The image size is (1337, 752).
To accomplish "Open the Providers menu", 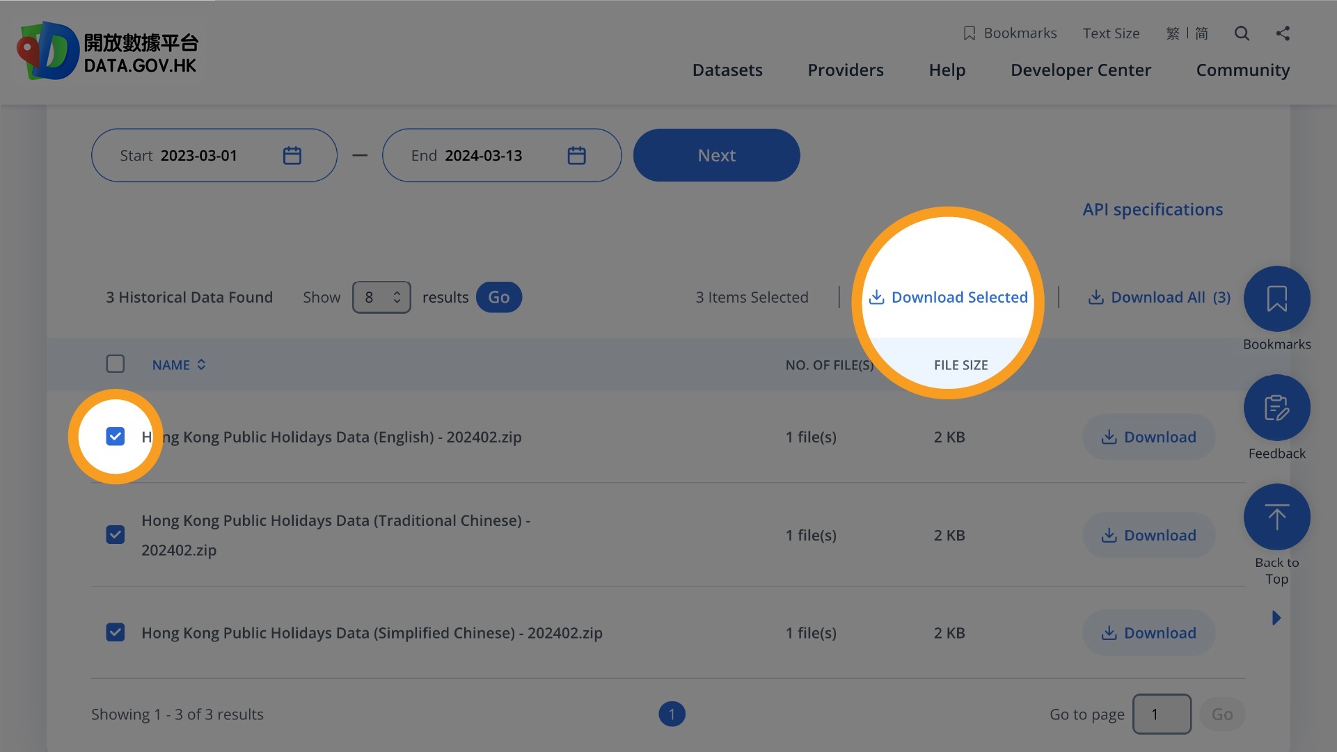I will click(846, 70).
